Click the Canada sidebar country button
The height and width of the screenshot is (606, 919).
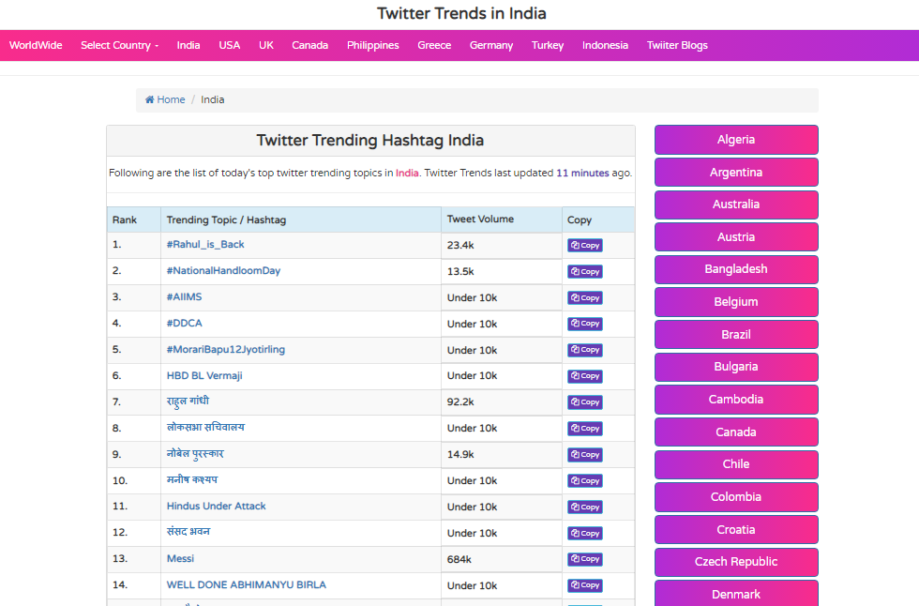[736, 432]
